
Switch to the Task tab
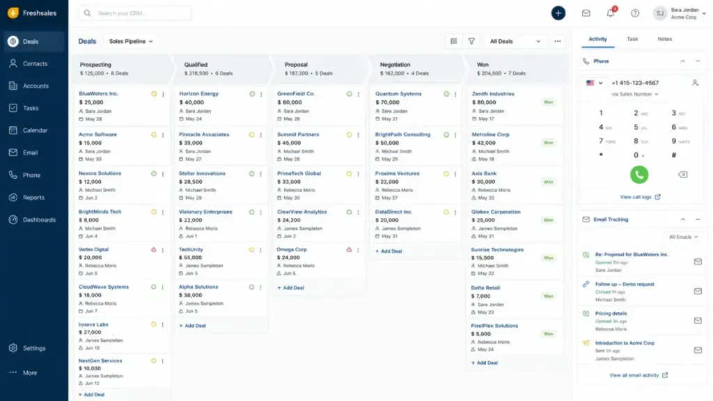(x=632, y=39)
